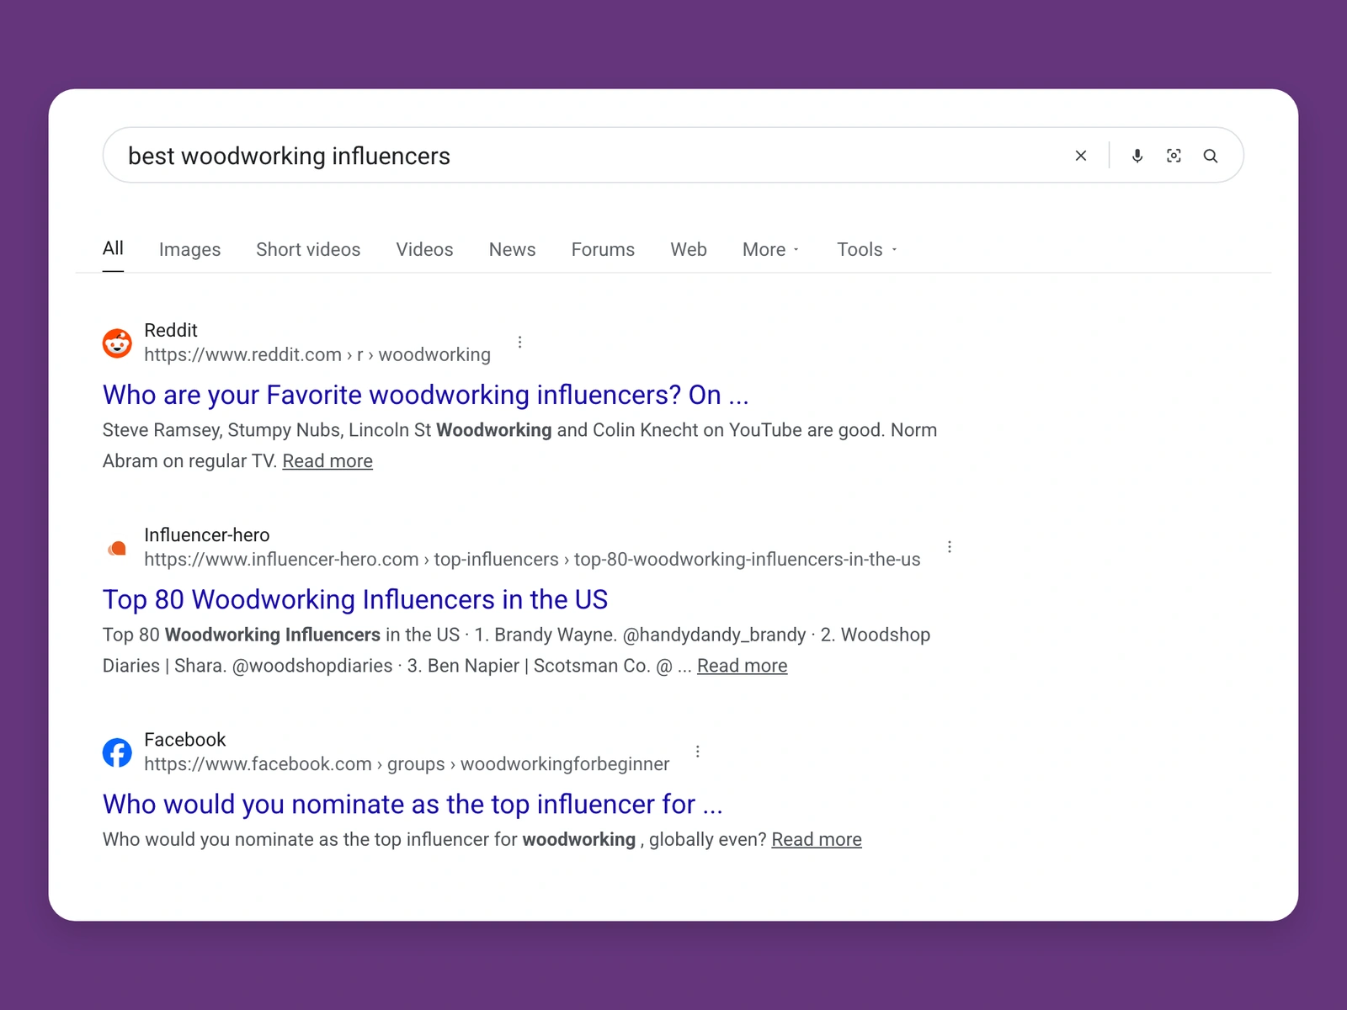
Task: Click the influencer-hero.com top-influencers URL
Action: [532, 560]
